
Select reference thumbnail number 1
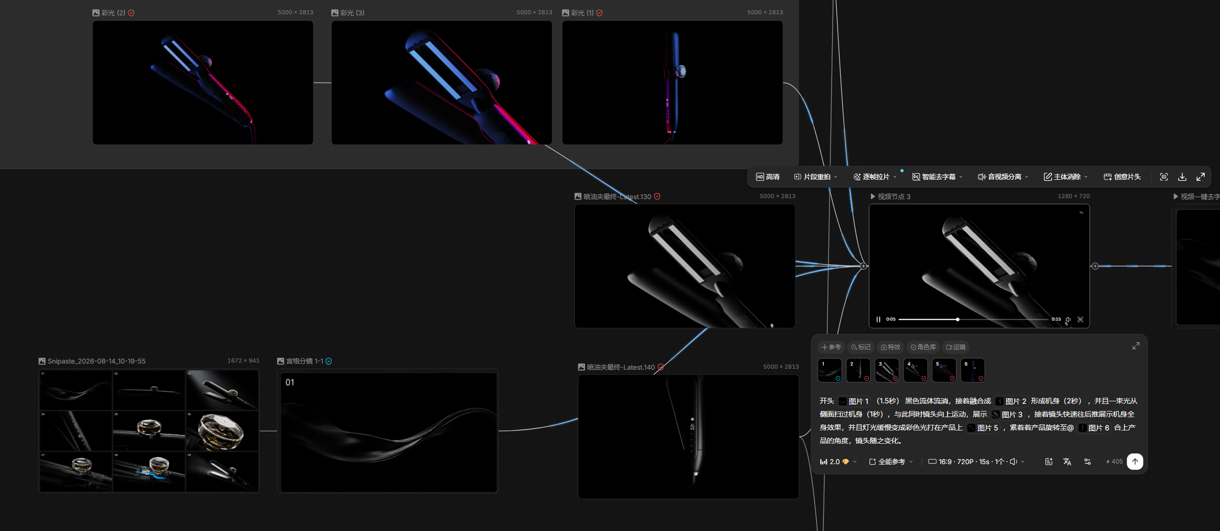pos(829,371)
